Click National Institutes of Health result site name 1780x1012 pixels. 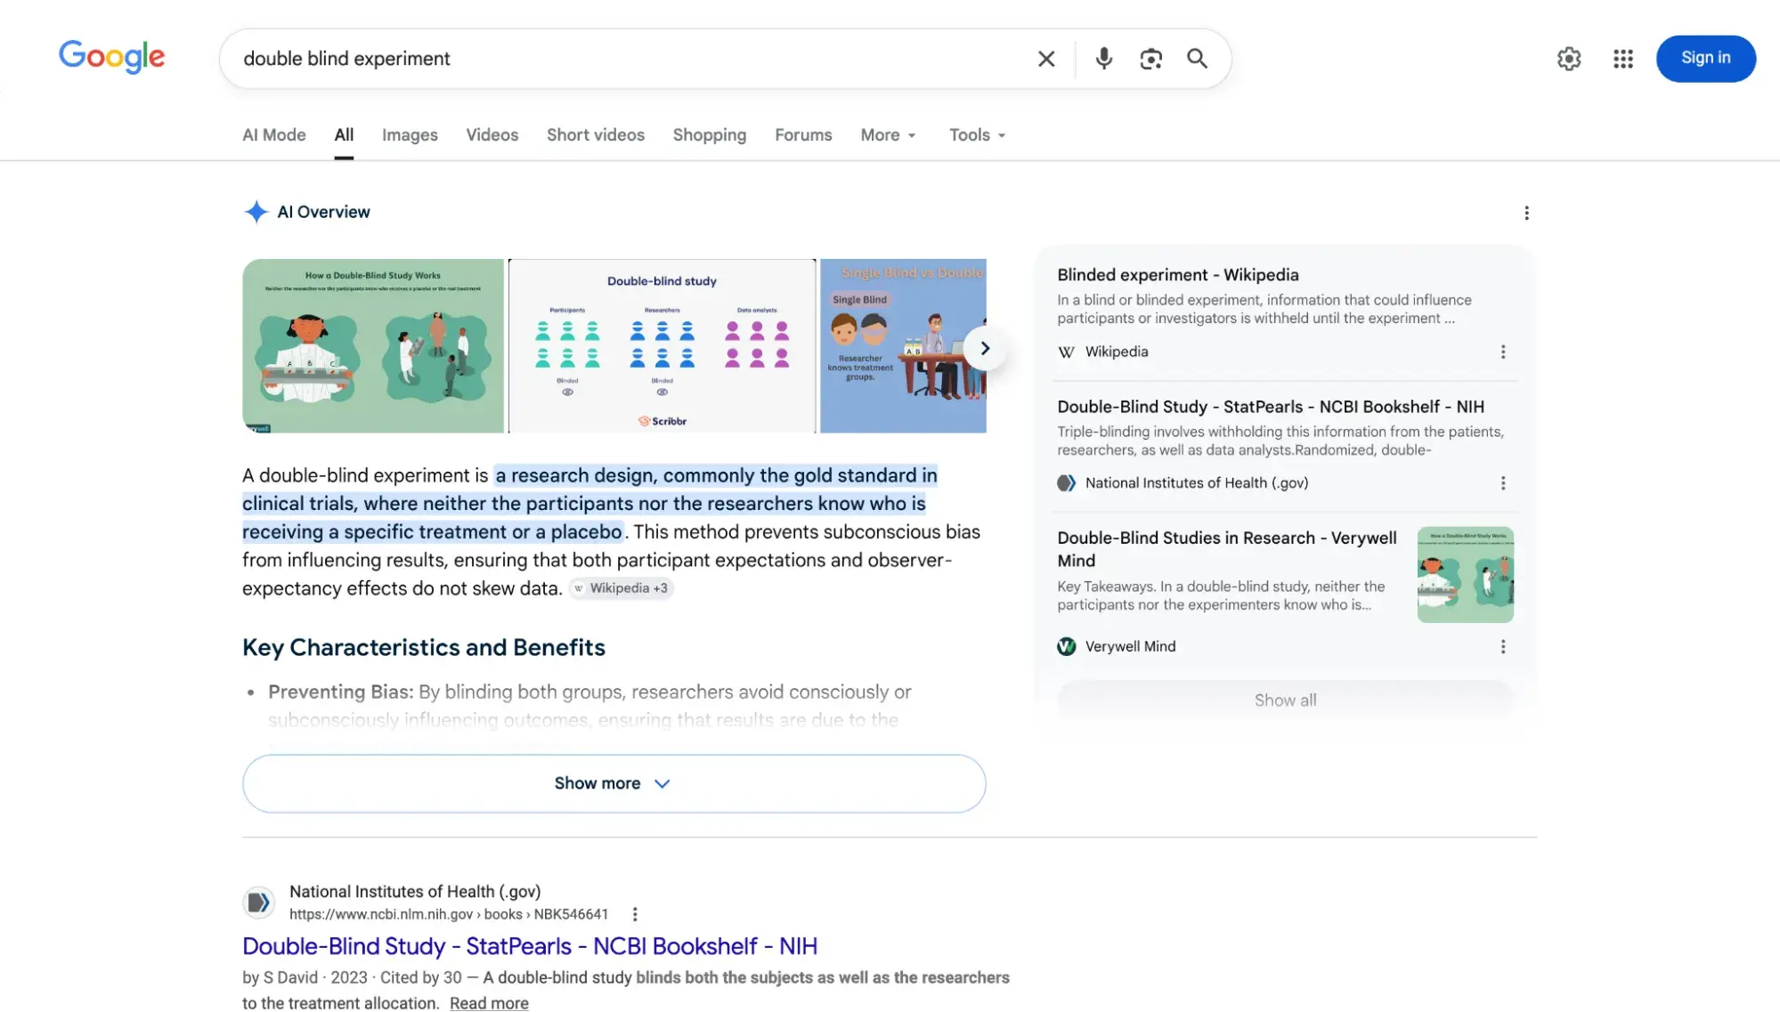(x=414, y=891)
